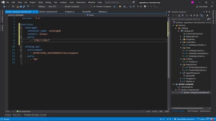This screenshot has width=216, height=121.
Task: Click the No issues found check icon
Action: click(x=18, y=111)
